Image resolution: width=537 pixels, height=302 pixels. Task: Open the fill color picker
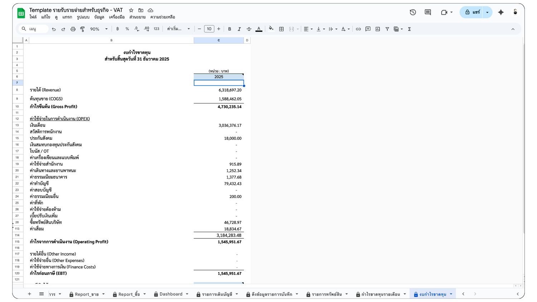271,29
